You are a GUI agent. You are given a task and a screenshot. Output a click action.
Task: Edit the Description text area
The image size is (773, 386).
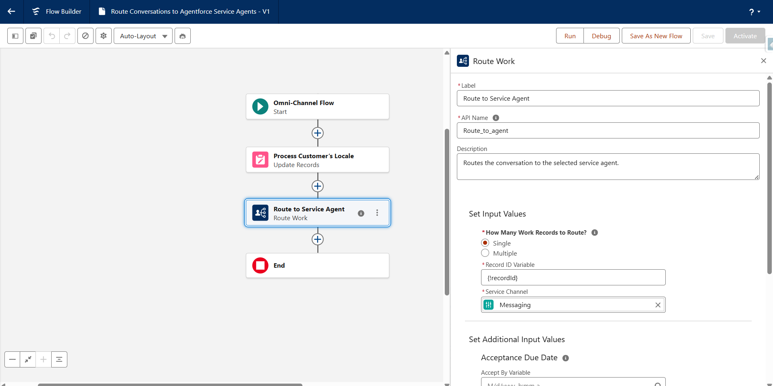[608, 167]
